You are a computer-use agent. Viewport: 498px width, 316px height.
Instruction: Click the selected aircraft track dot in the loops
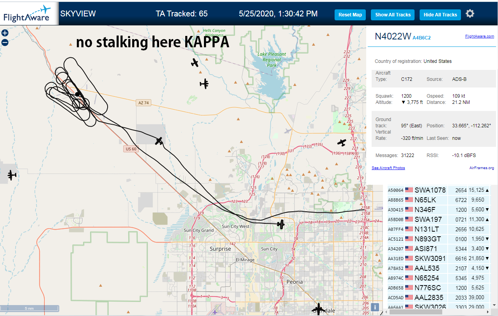(x=78, y=94)
